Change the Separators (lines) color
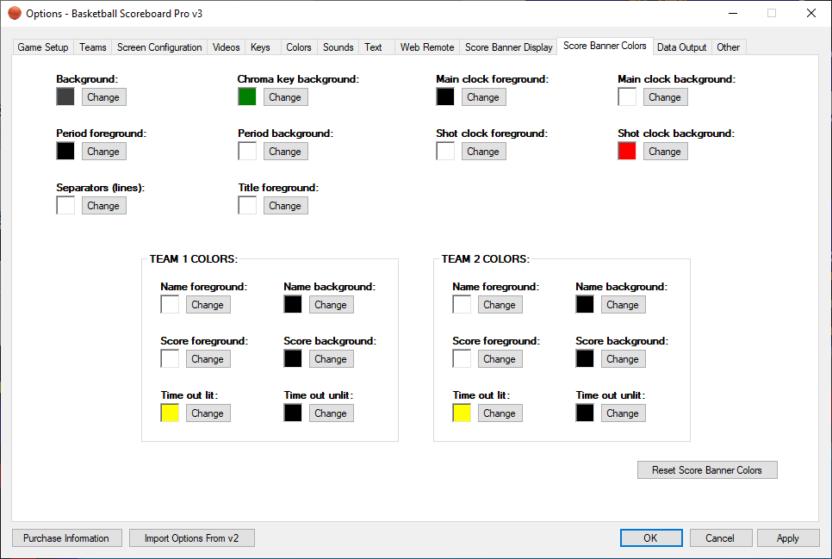This screenshot has width=832, height=559. pos(103,206)
